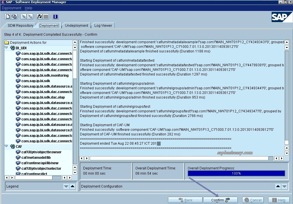The width and height of the screenshot is (293, 204).
Task: Click the 'Deployment Configuration' panel label
Action: [x=102, y=186]
